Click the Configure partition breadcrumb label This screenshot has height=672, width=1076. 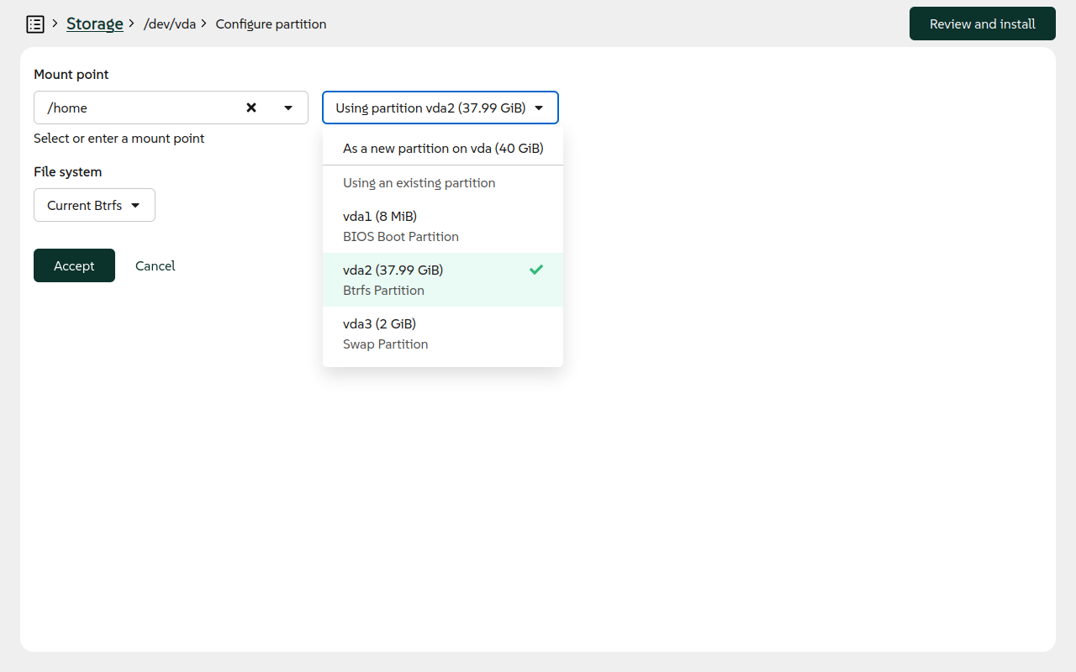[271, 24]
